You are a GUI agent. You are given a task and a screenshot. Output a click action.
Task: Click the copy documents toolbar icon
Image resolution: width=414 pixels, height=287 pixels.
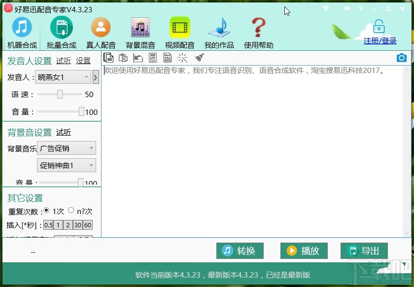pos(108,58)
